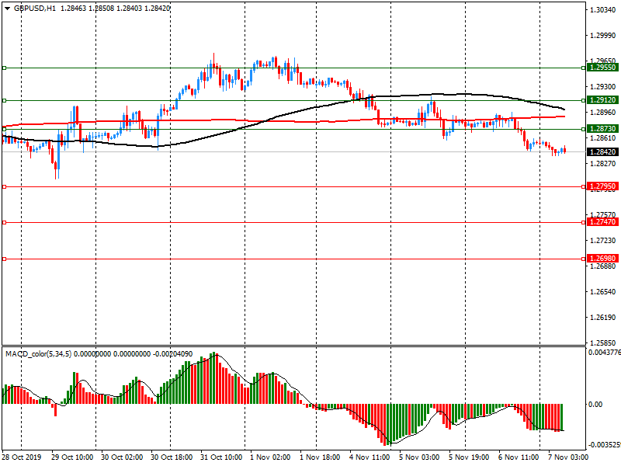
Task: Click left handle of 1.27470 red line
Action: tap(4, 222)
